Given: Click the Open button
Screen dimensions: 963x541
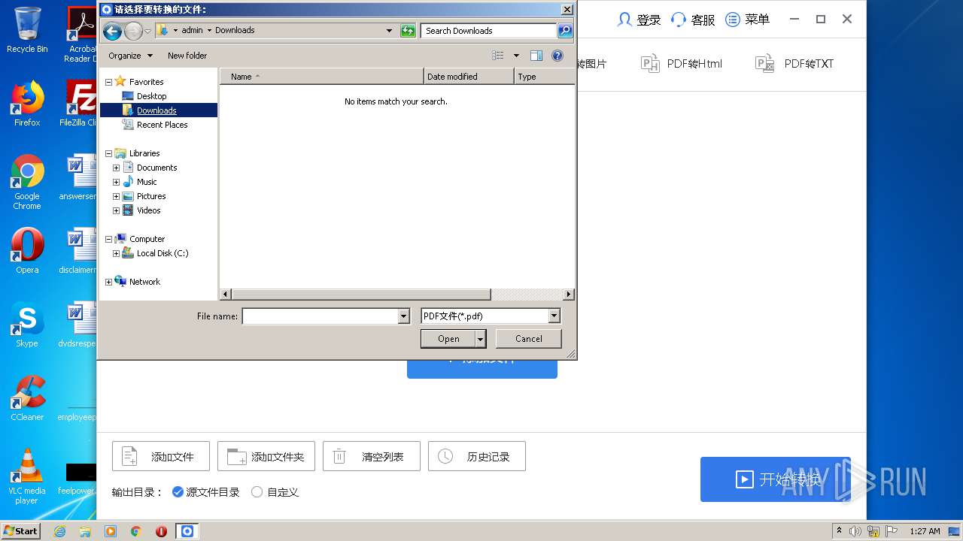Looking at the screenshot, I should [448, 339].
